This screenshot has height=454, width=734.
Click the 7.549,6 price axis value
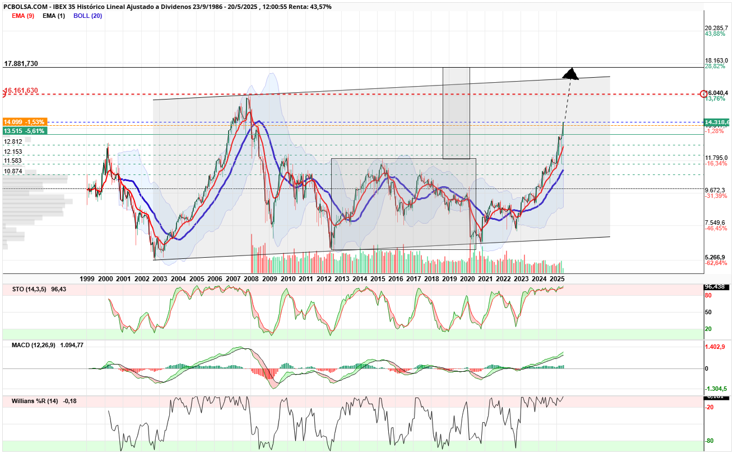pyautogui.click(x=716, y=222)
